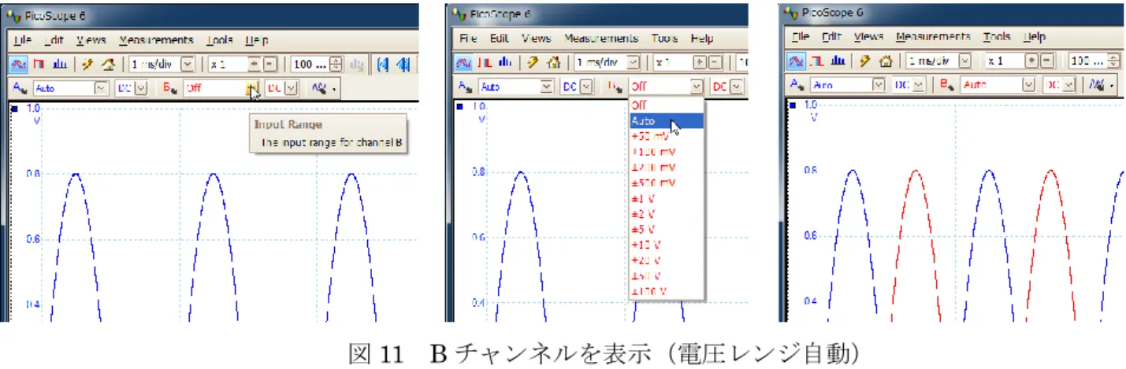Select ±1 V range in dropdown list

[666, 198]
